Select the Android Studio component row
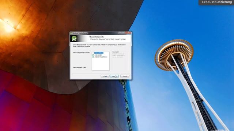The image size is (234, 131). 99,53
